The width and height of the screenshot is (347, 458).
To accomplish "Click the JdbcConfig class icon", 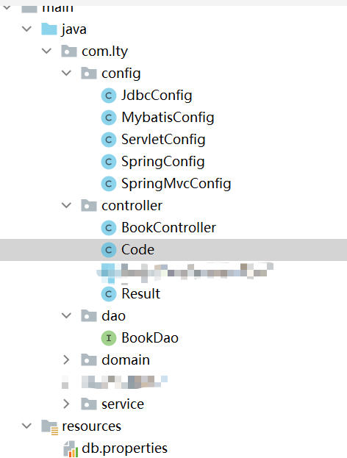I will 109,96.
